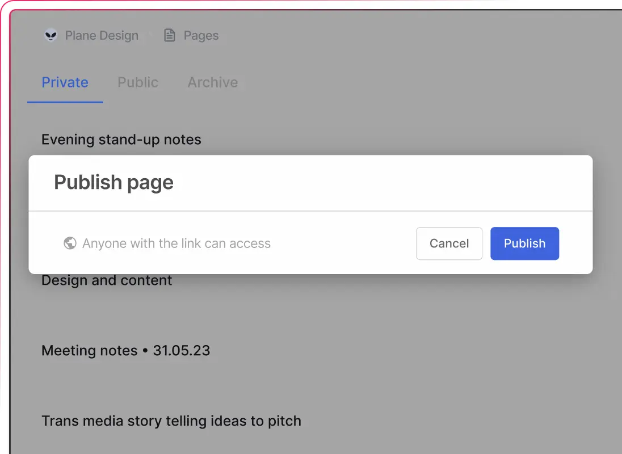Image resolution: width=622 pixels, height=454 pixels.
Task: Click Cancel to dismiss the publish dialog
Action: (449, 243)
